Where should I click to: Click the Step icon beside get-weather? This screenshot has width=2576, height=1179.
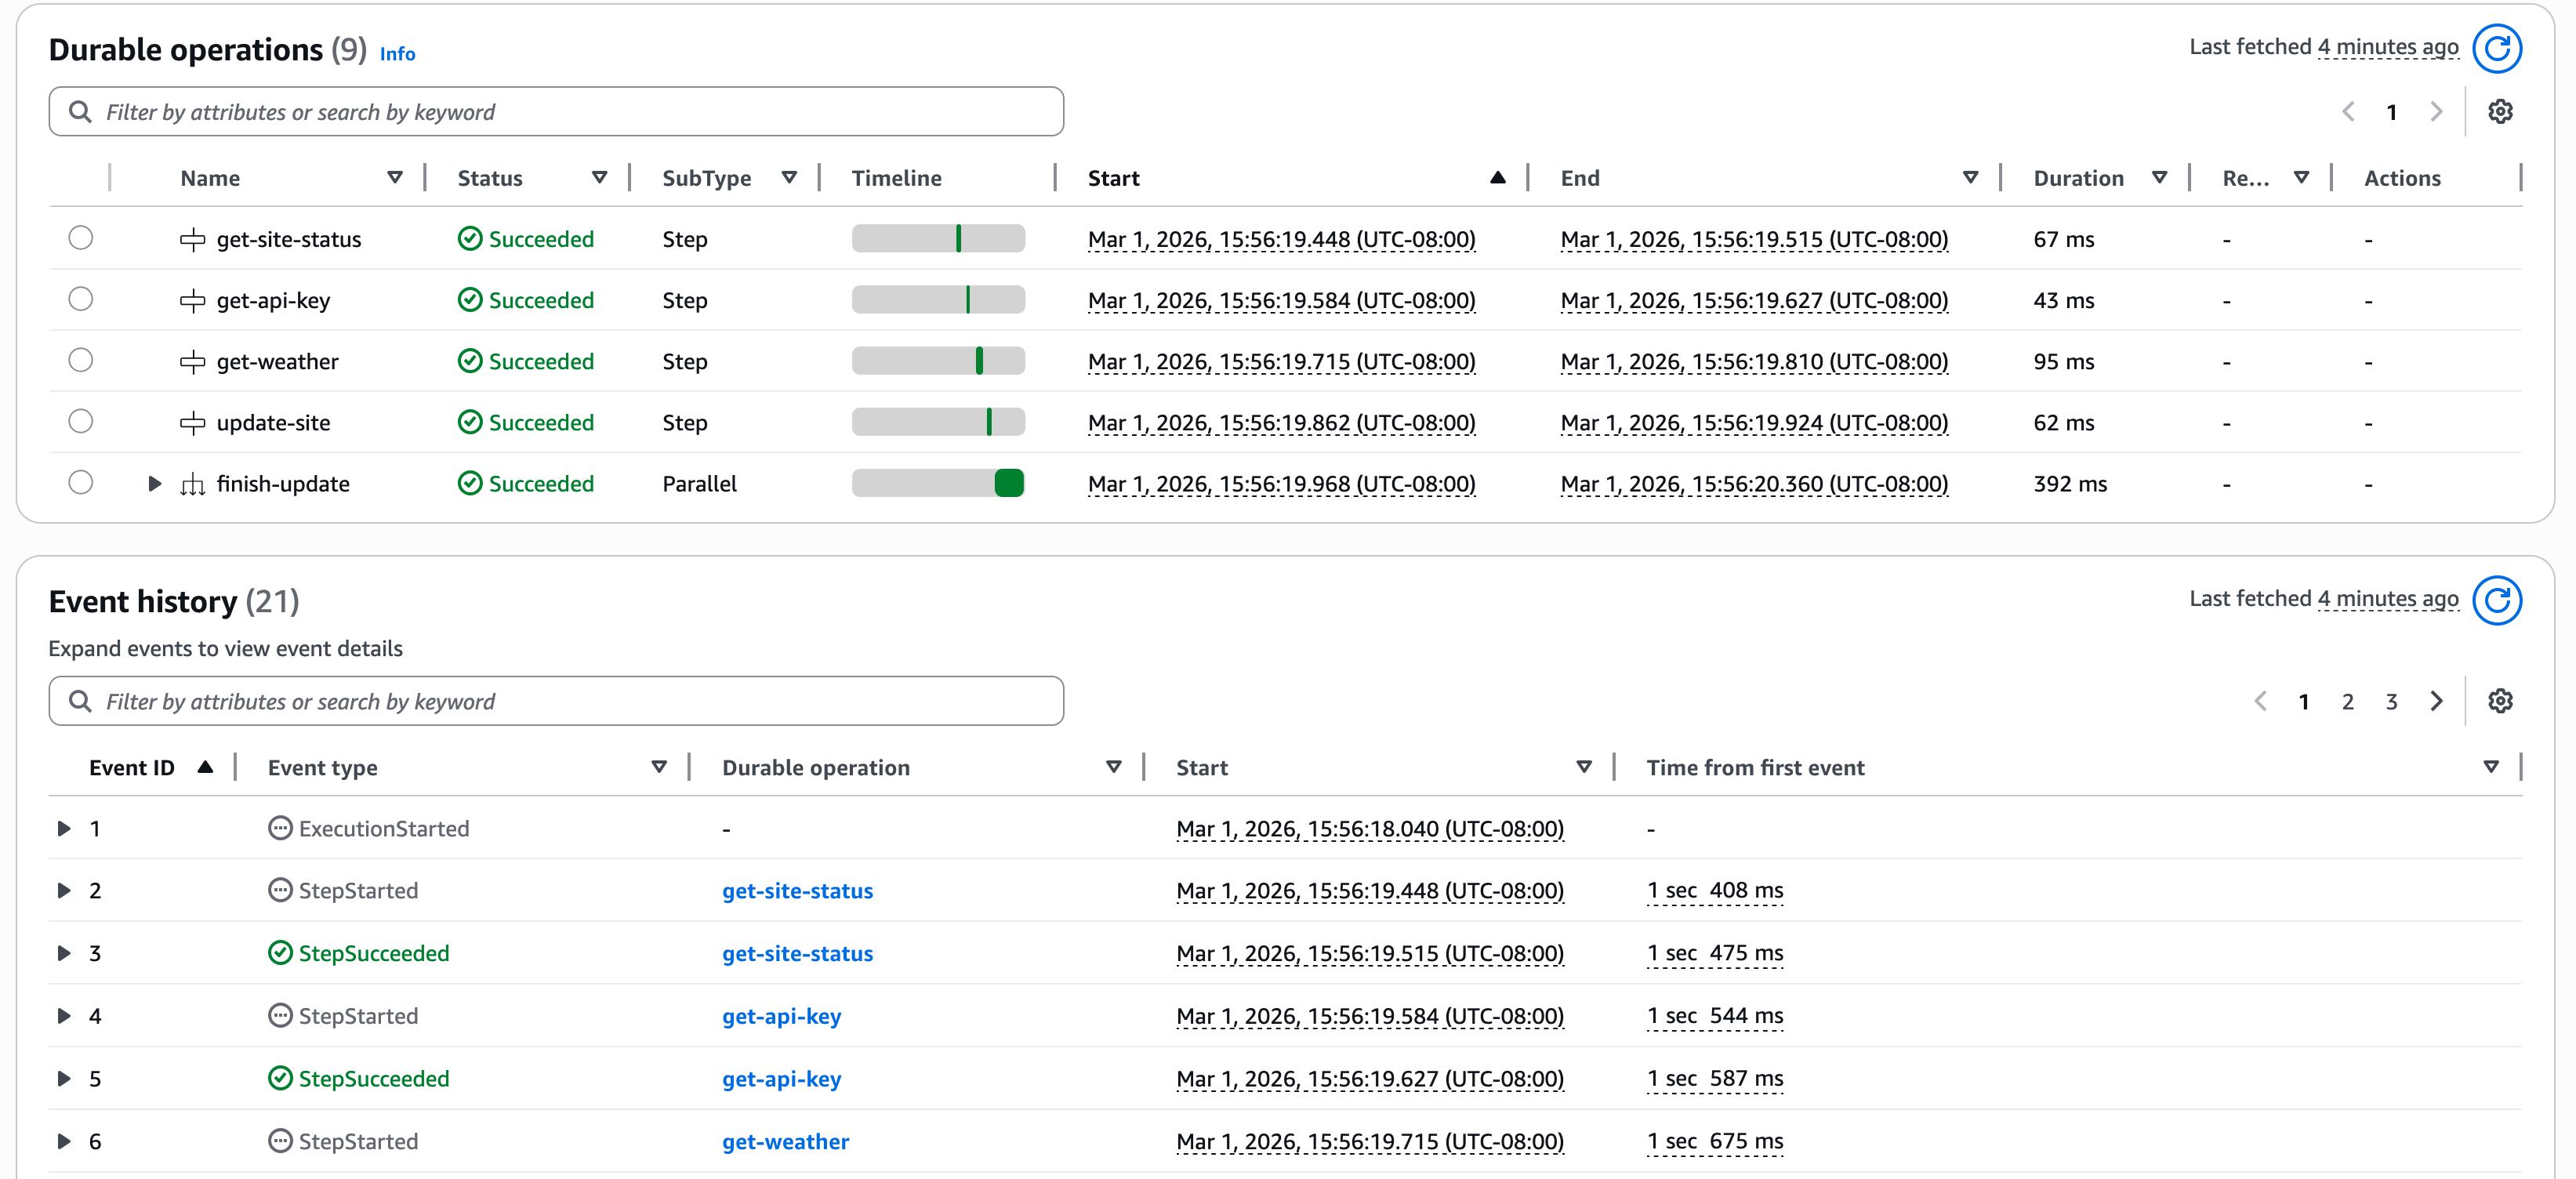pos(194,361)
